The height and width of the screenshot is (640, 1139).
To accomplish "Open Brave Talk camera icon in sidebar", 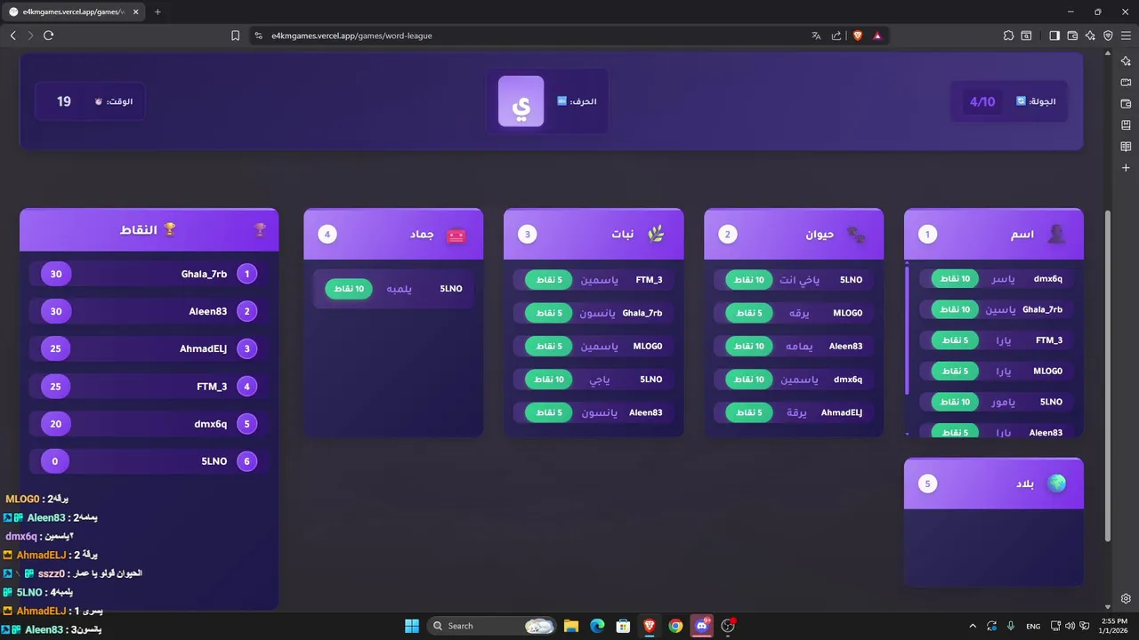I will click(x=1126, y=83).
